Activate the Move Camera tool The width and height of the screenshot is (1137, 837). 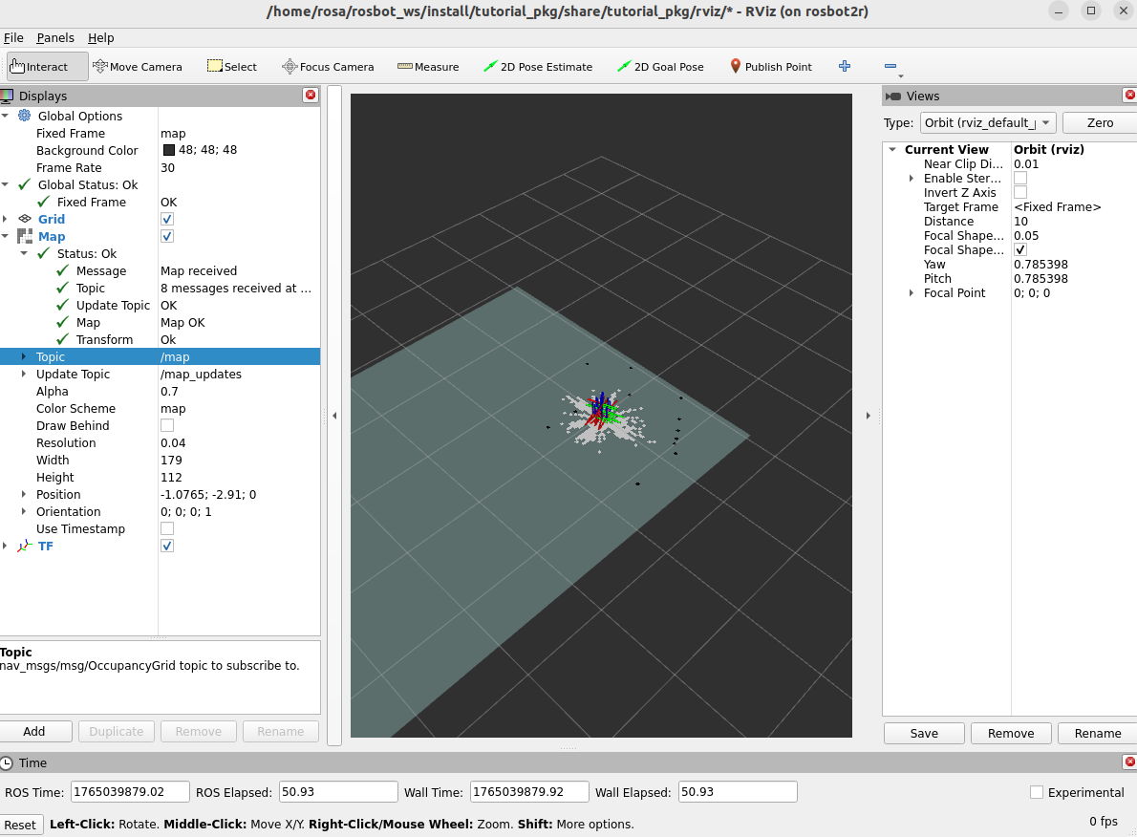[138, 67]
